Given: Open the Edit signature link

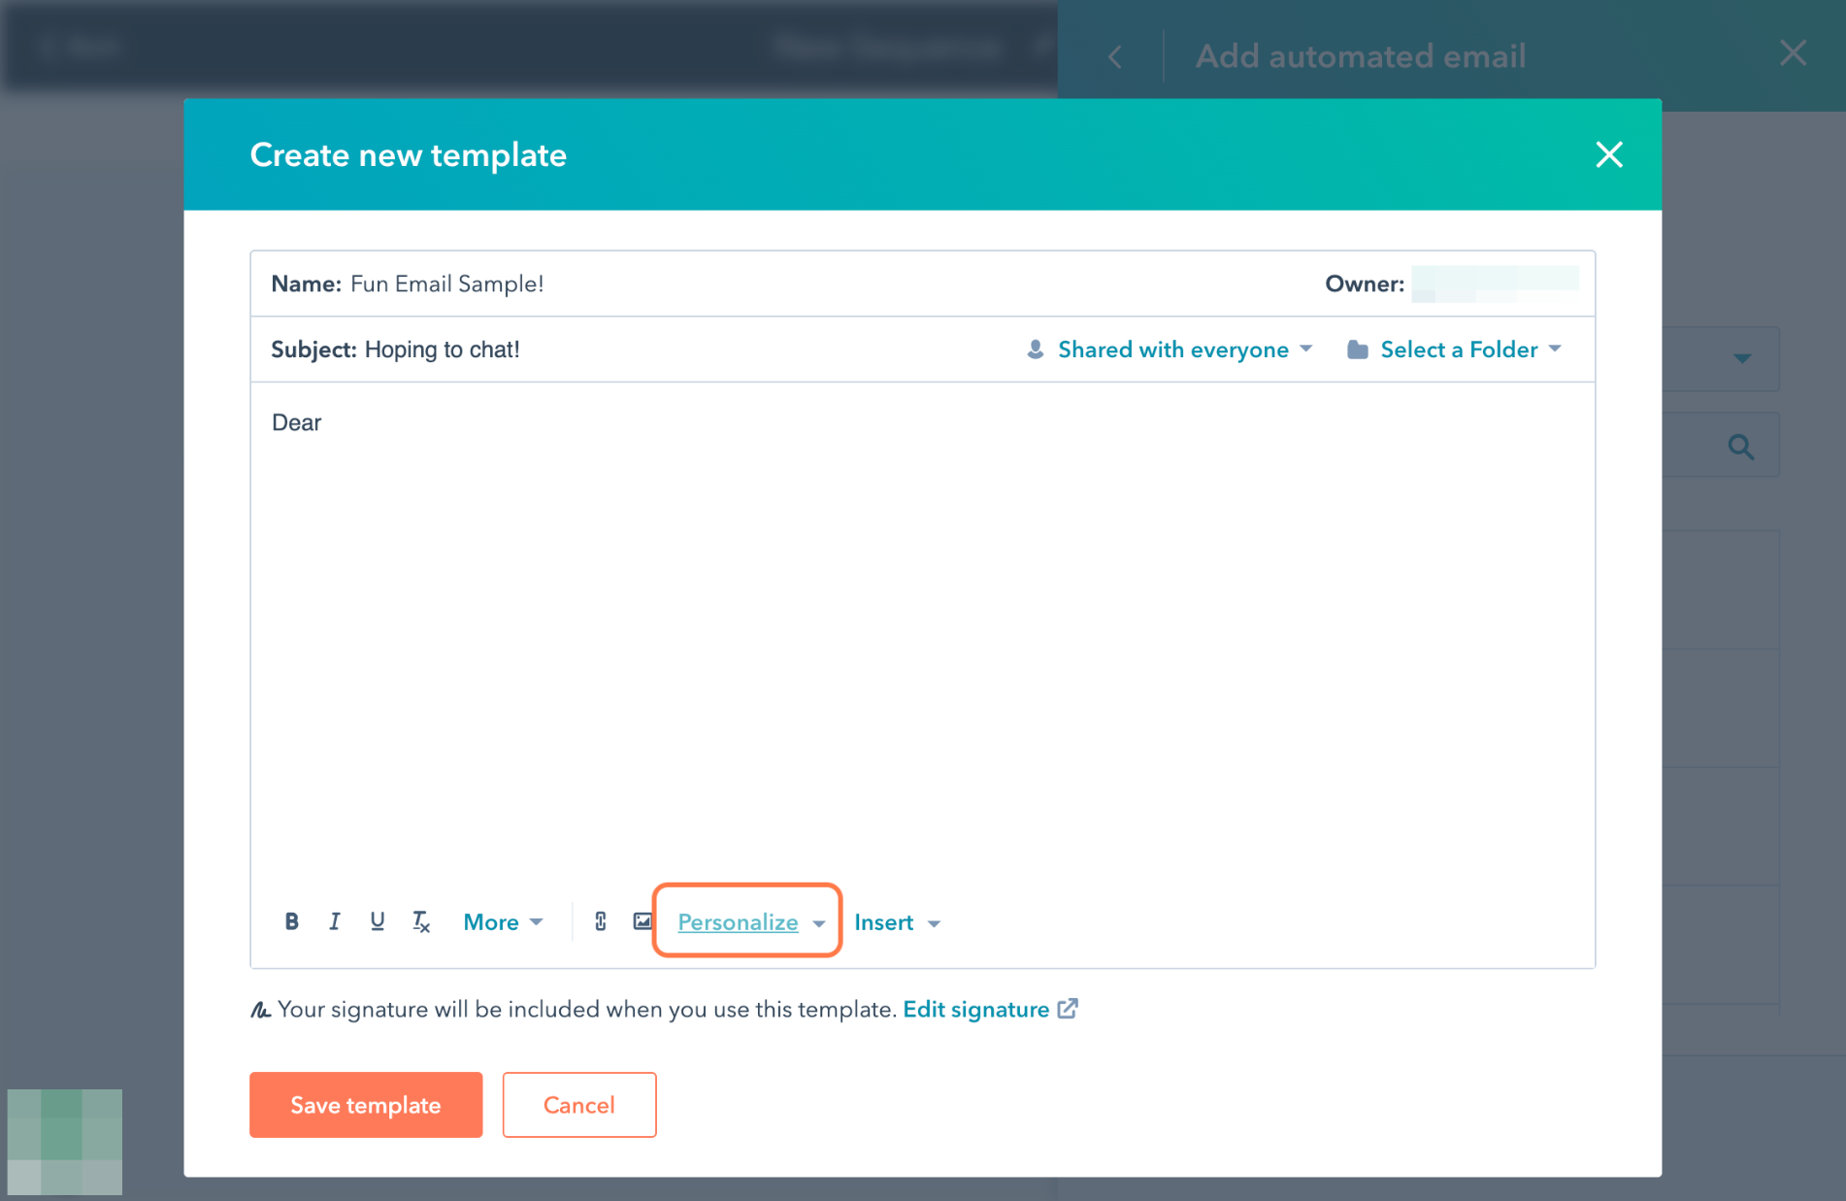Looking at the screenshot, I should point(975,1010).
